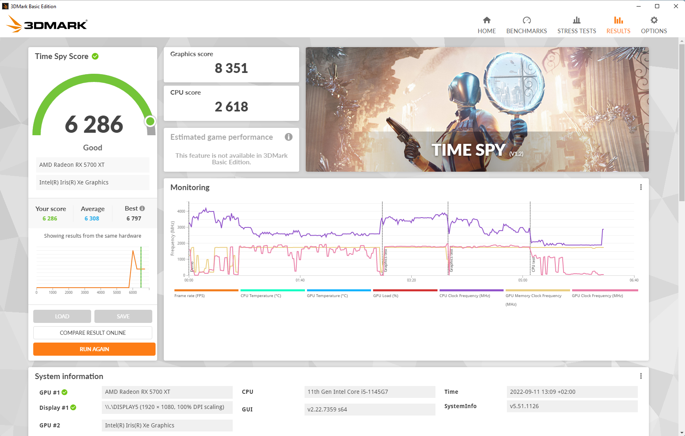Click Average score value 6 308

(x=92, y=218)
